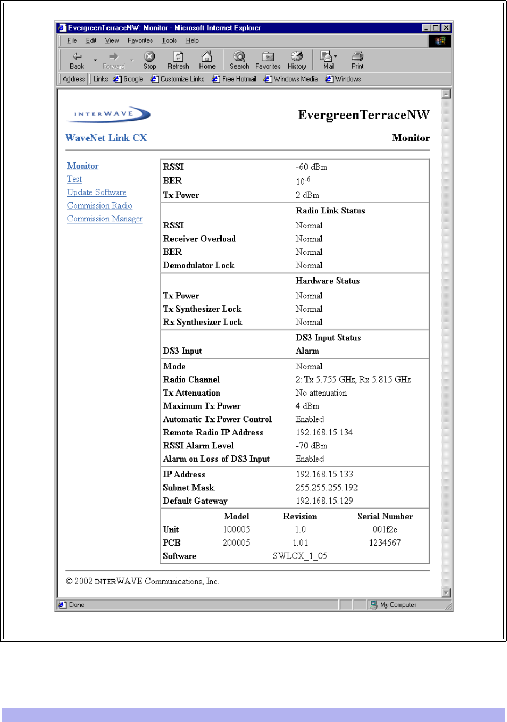Image resolution: width=507 pixels, height=722 pixels.
Task: Open the Test page link
Action: pyautogui.click(x=74, y=179)
